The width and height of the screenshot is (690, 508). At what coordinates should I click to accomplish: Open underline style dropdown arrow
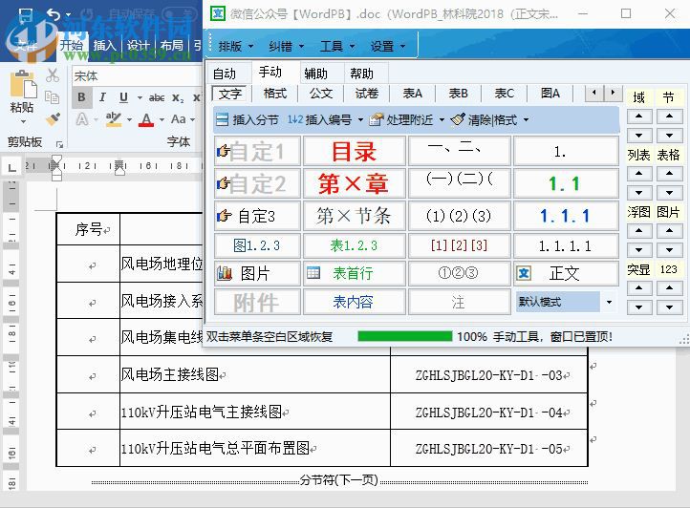pos(140,97)
